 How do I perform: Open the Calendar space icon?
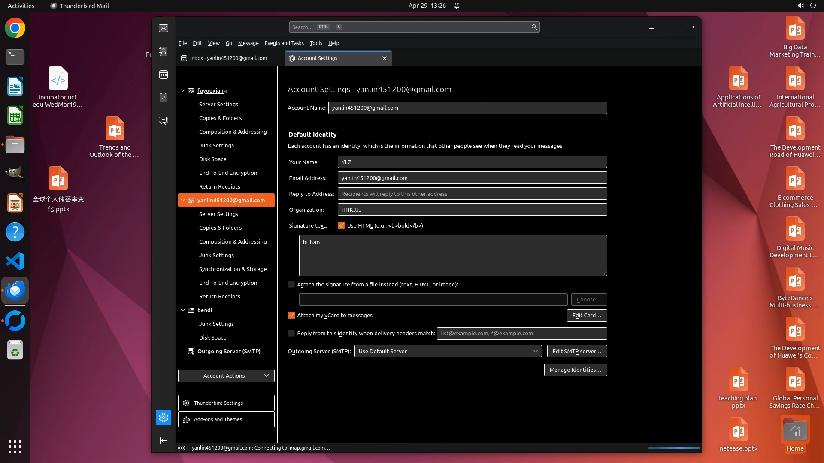(x=164, y=75)
